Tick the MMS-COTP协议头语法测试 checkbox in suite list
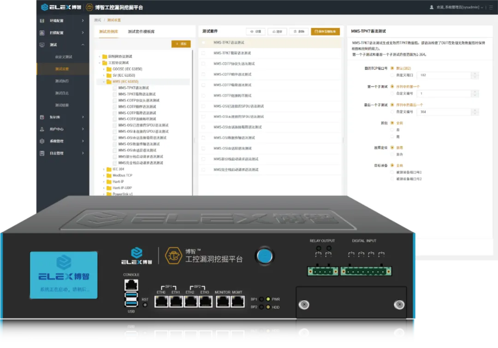Viewport: 498px width, 348px height. pyautogui.click(x=203, y=64)
